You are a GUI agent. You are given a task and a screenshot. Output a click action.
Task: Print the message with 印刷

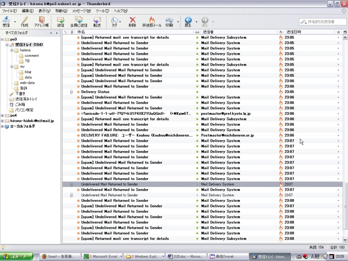(169, 22)
